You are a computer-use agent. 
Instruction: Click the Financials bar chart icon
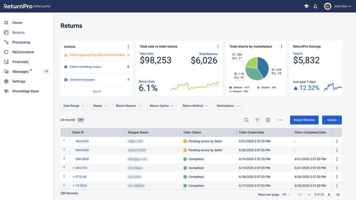[x=6, y=62]
